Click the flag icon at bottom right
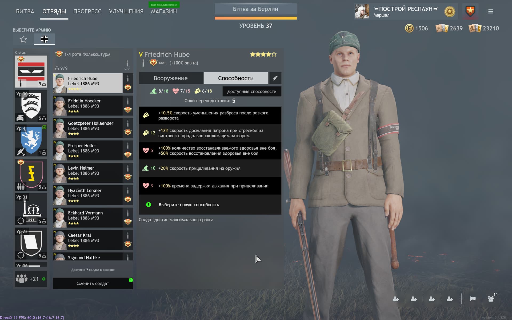 point(473,299)
